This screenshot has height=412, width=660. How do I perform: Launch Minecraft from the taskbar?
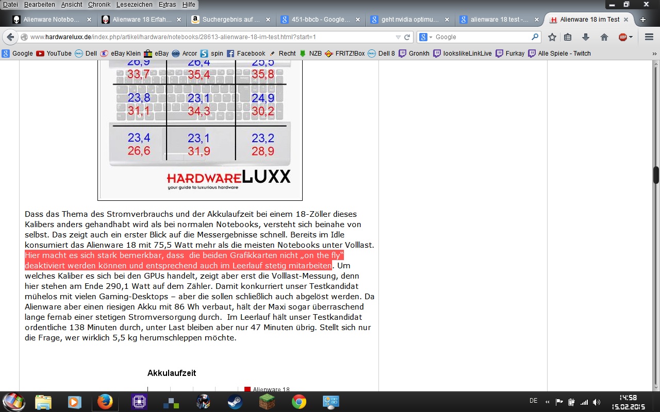(x=267, y=402)
